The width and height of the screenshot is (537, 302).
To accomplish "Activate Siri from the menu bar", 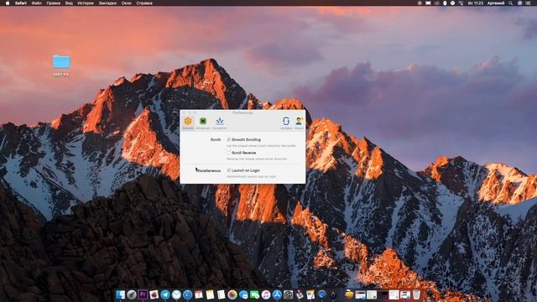I will (x=520, y=3).
